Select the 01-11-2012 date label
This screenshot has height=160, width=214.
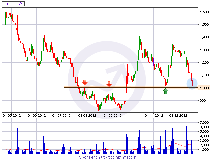pyautogui.click(x=154, y=116)
